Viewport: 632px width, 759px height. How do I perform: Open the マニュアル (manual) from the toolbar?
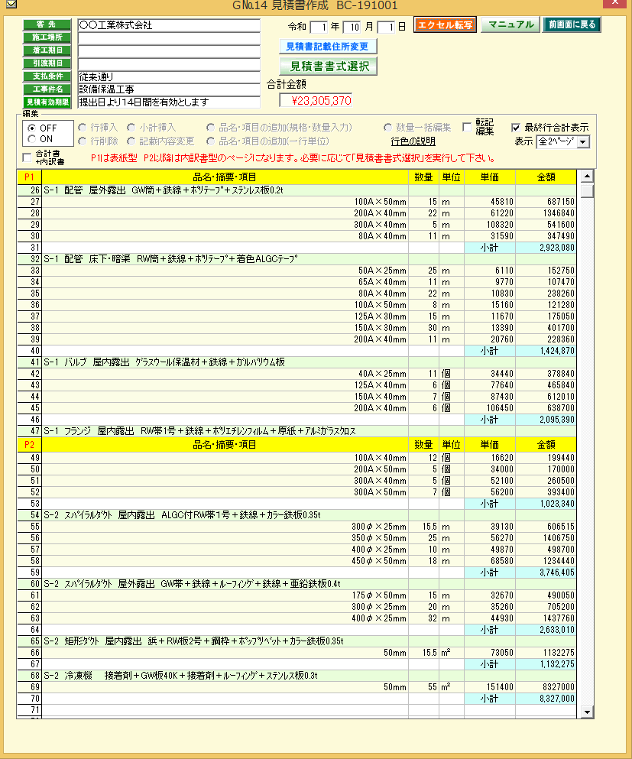coord(509,24)
